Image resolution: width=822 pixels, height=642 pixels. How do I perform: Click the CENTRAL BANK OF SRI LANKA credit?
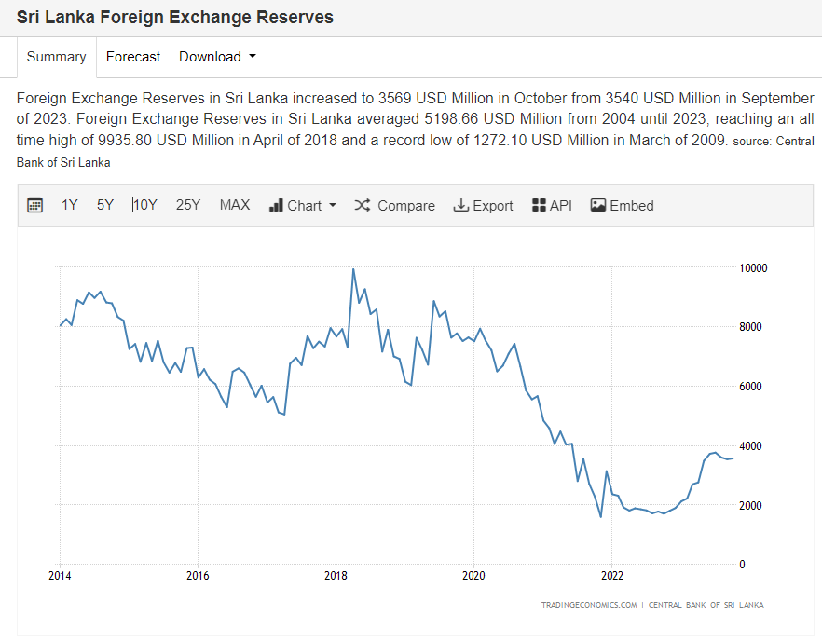pyautogui.click(x=706, y=605)
